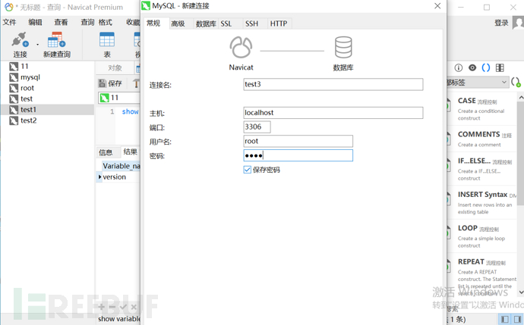Screen dimensions: 524x325
Task: Click the 保存 button in the query editor
Action: tap(110, 83)
